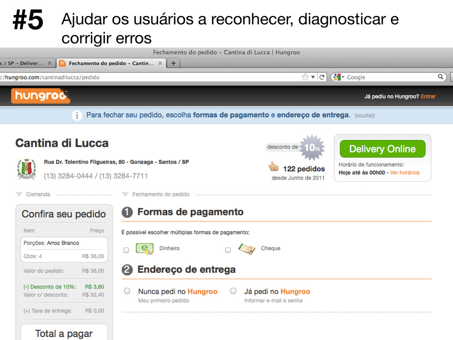Click the Entrar login link
453x340 pixels.
(428, 96)
